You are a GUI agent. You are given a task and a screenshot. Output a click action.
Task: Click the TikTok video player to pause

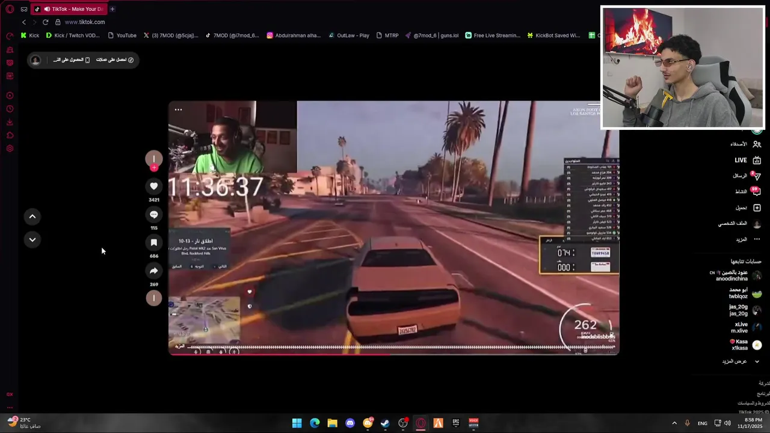coord(394,229)
